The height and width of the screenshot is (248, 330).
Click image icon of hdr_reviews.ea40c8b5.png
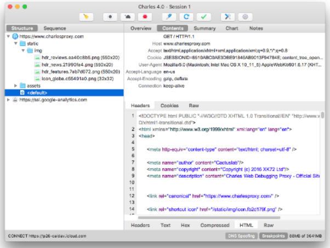(37, 58)
